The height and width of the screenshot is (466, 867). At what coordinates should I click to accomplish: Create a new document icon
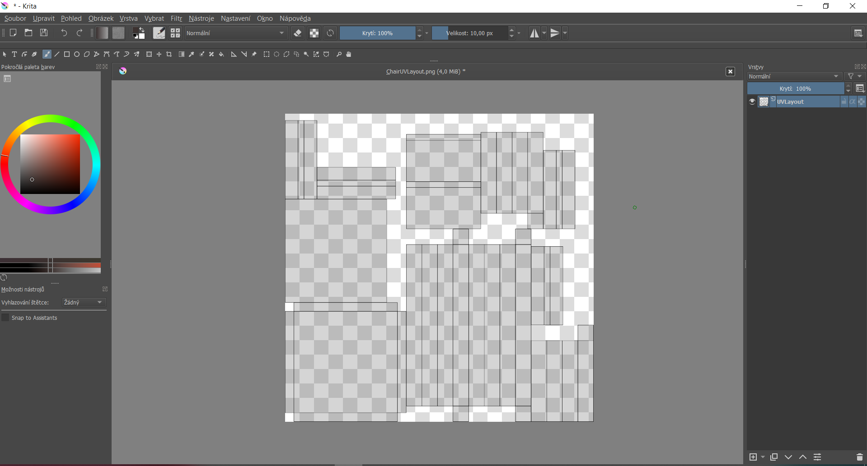click(13, 32)
